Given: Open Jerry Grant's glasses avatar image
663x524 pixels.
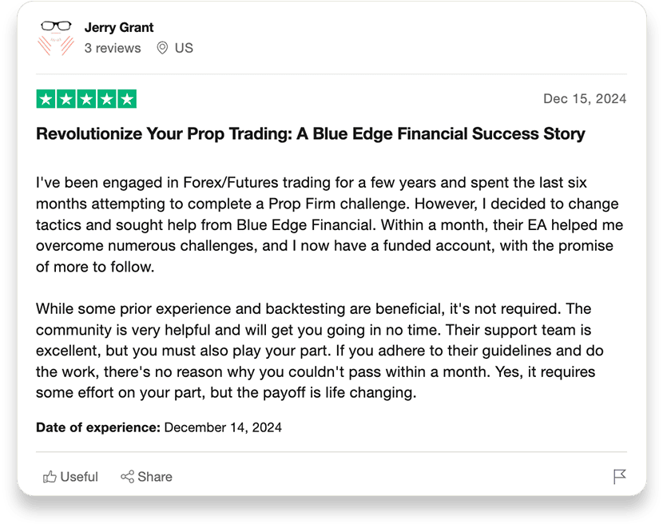Looking at the screenshot, I should 56,38.
